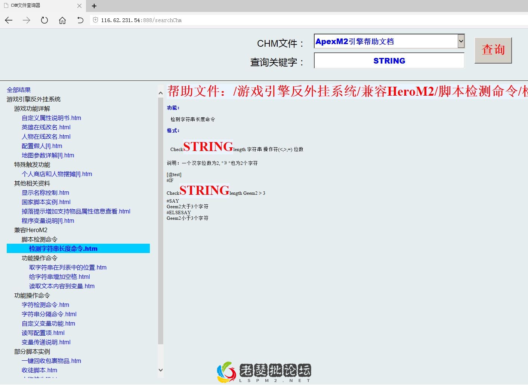Open 国家脚本实例.html

pos(46,202)
